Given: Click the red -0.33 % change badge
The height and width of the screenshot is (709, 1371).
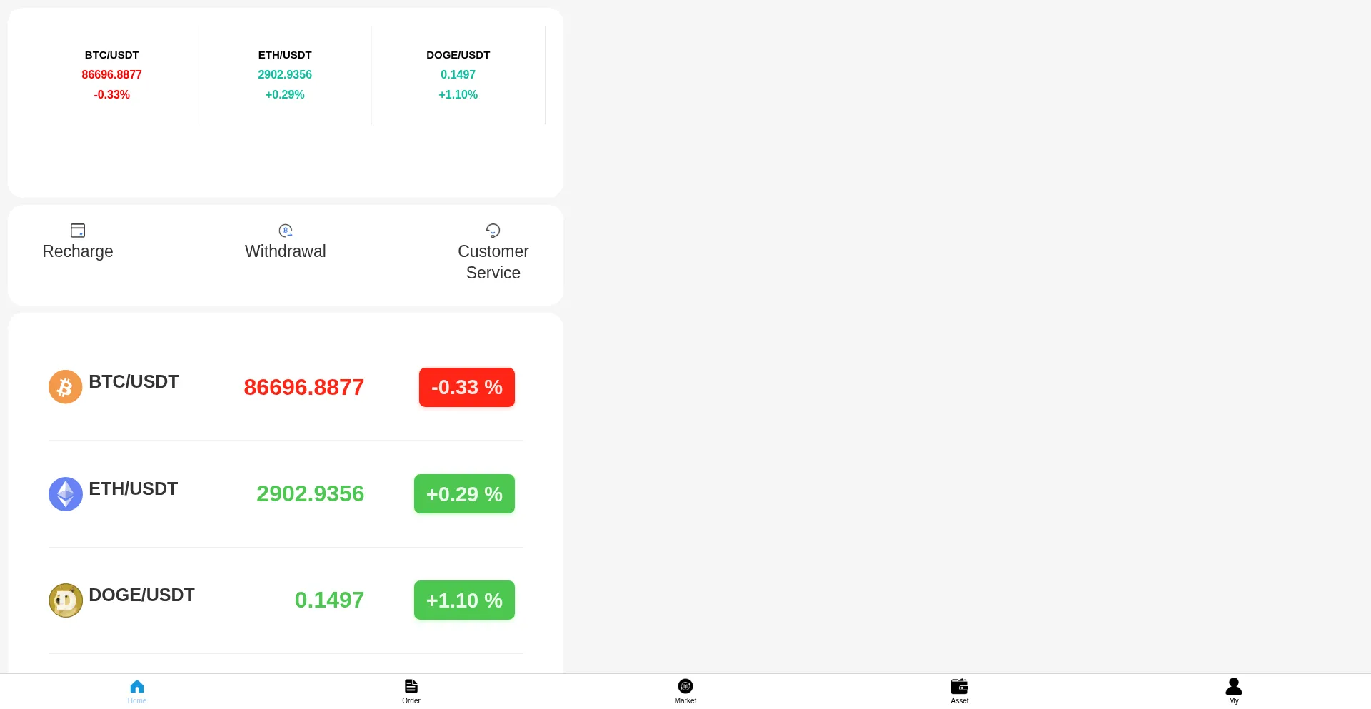Looking at the screenshot, I should [x=467, y=388].
